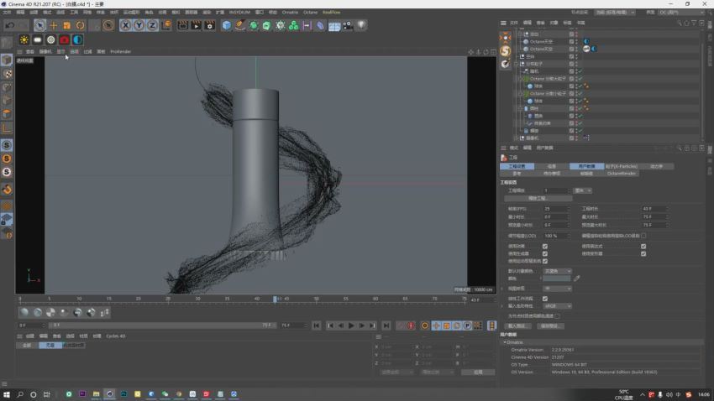This screenshot has width=714, height=401.
Task: Click the green MoGraph cloner icon
Action: pos(294,25)
